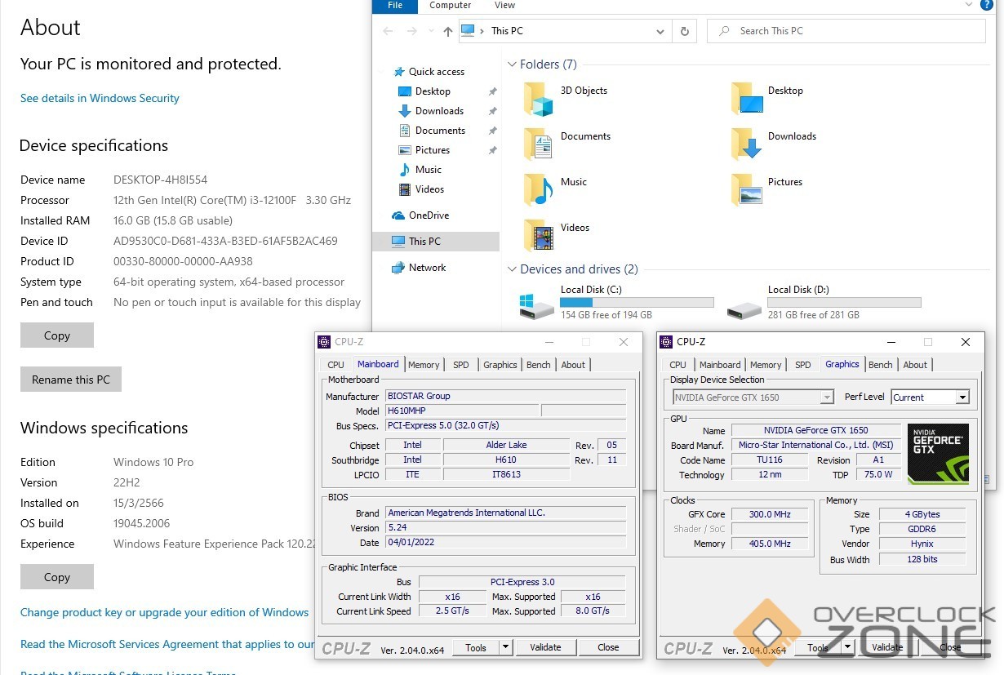Switch to CPU tab in Graphics CPU-Z window

point(678,365)
